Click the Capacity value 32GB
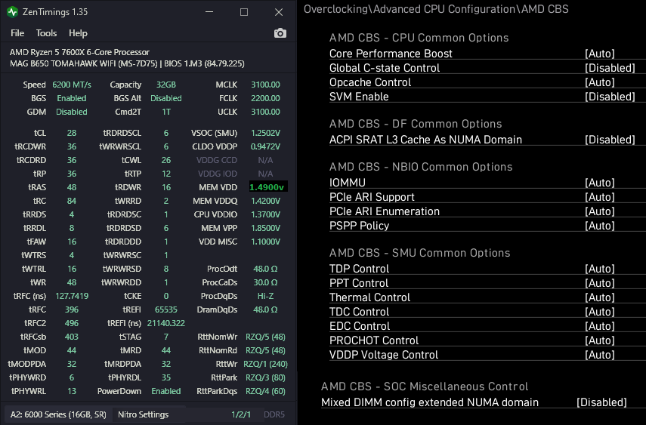The image size is (646, 425). (166, 85)
